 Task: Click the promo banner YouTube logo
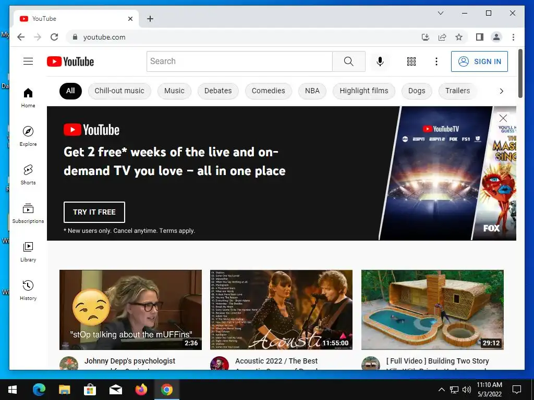point(92,130)
